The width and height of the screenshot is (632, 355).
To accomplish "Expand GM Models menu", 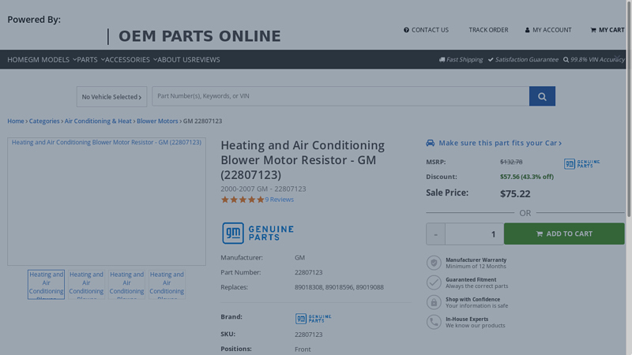I will coord(52,60).
